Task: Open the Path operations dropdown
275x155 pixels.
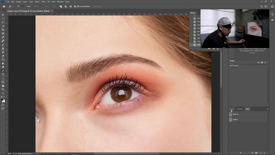Action: [61, 6]
